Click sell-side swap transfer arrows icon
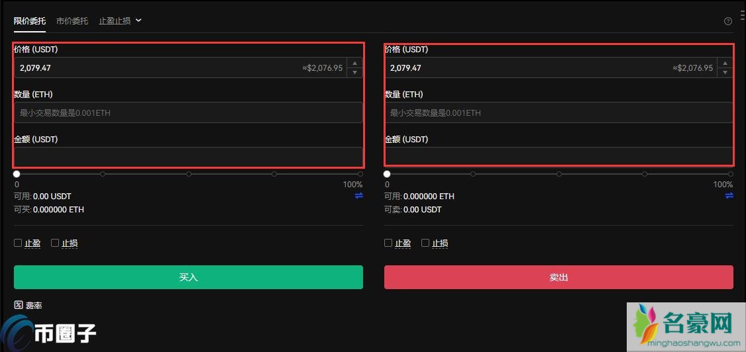The image size is (746, 352). [729, 196]
